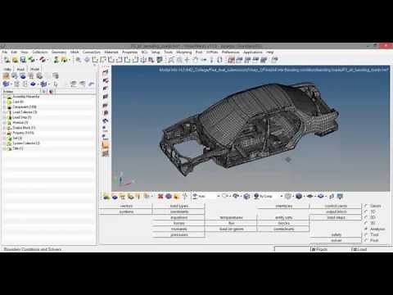Screen dimensions: 393x295
Task: Click the red Export icon
Action: [43, 60]
